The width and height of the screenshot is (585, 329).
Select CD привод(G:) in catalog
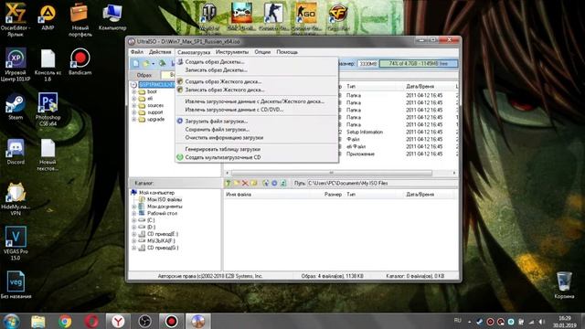[x=163, y=248]
